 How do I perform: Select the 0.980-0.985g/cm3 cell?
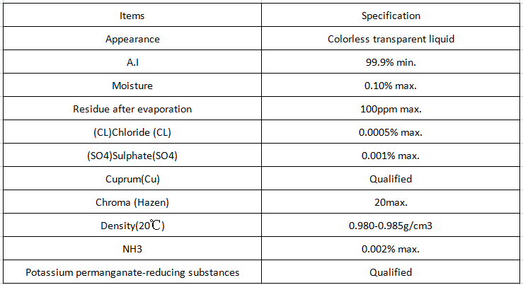391,226
